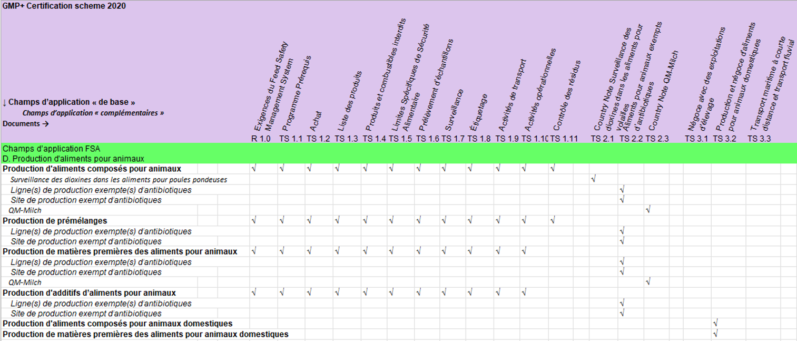Image resolution: width=797 pixels, height=341 pixels.
Task: Click Production d'aliments composés pour animaux row label
Action: [x=92, y=169]
